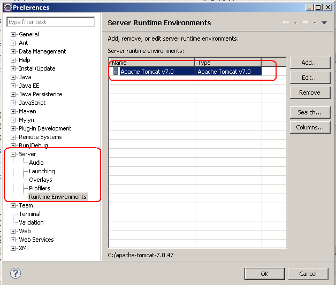Expand the Ant tree node
The width and height of the screenshot is (336, 285).
[13, 43]
